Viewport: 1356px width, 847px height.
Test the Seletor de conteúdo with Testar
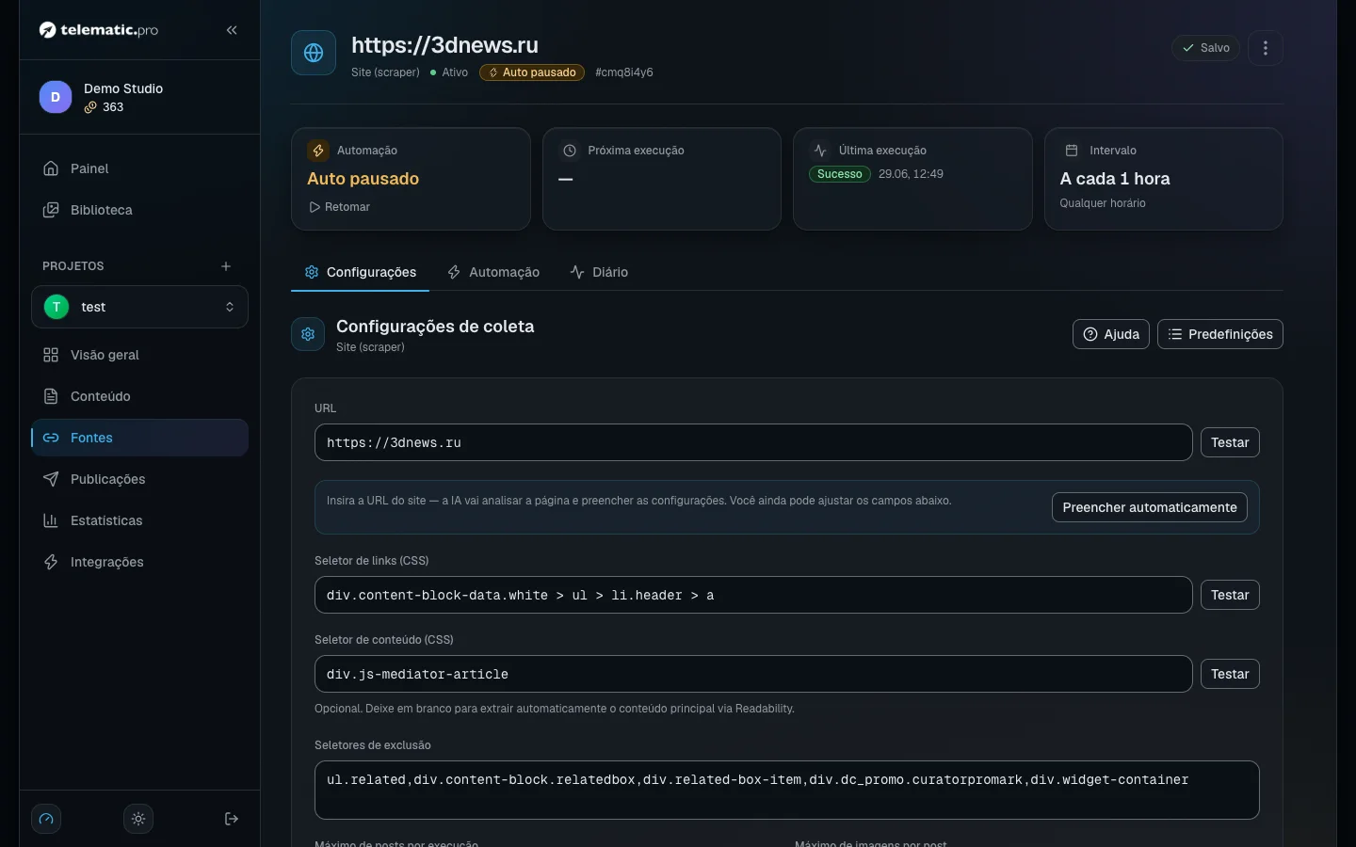pos(1230,674)
